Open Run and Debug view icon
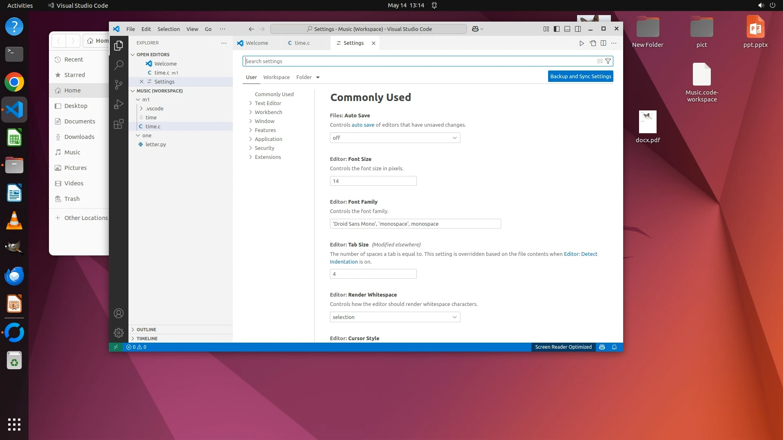Screen dimensions: 783x440 click(119, 104)
